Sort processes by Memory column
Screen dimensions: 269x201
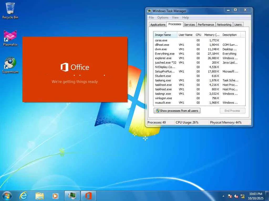(212, 35)
